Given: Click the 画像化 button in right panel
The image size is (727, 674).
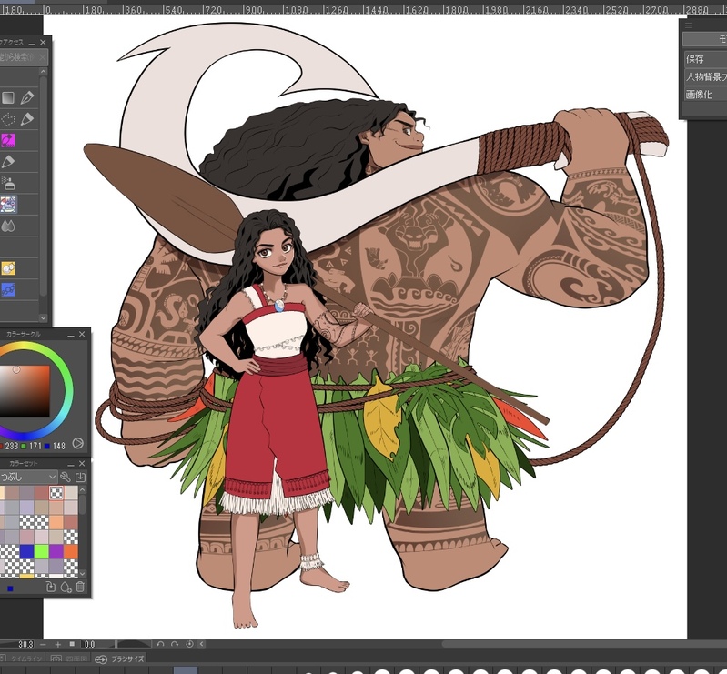Looking at the screenshot, I should 705,94.
